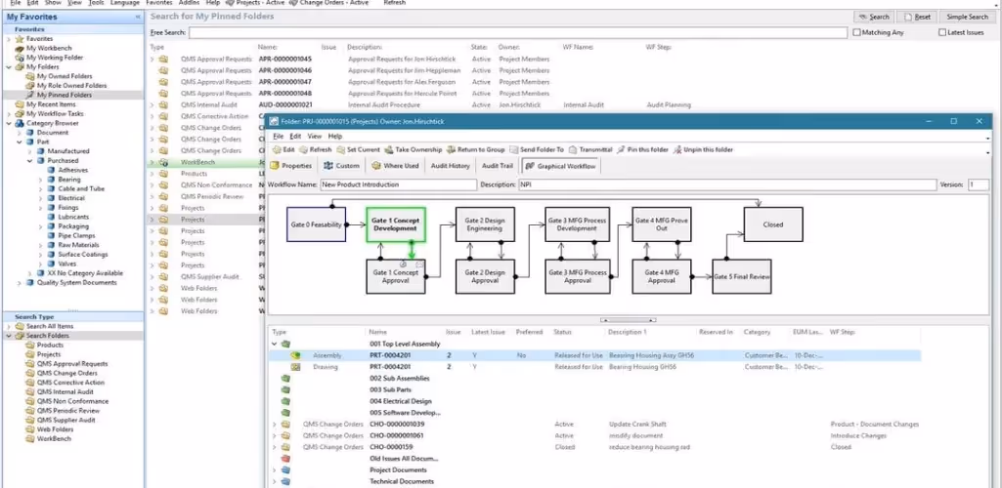Expand the My Workflow Tasks node
Screen dimensions: 1002x488
point(8,113)
